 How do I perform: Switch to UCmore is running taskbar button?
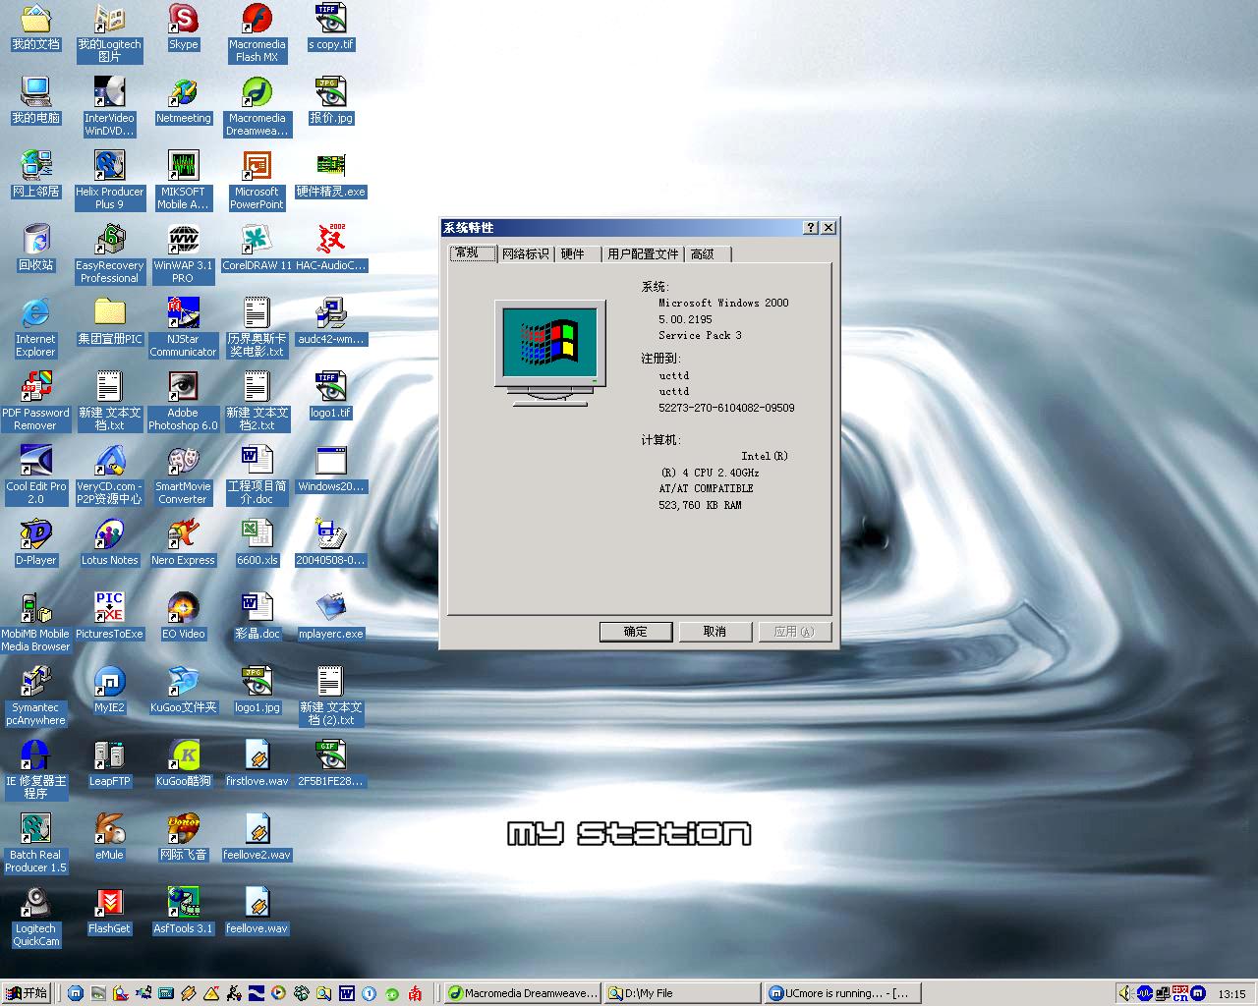(841, 993)
